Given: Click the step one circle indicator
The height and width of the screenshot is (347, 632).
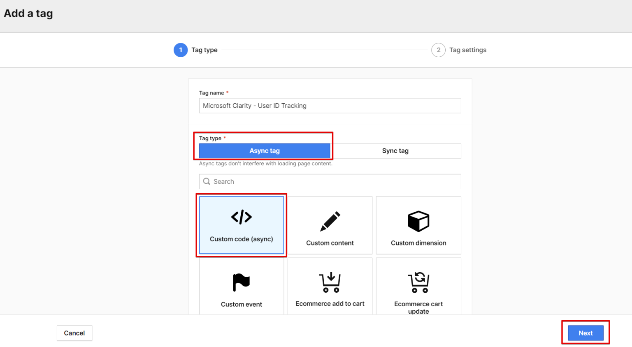Looking at the screenshot, I should pos(180,50).
